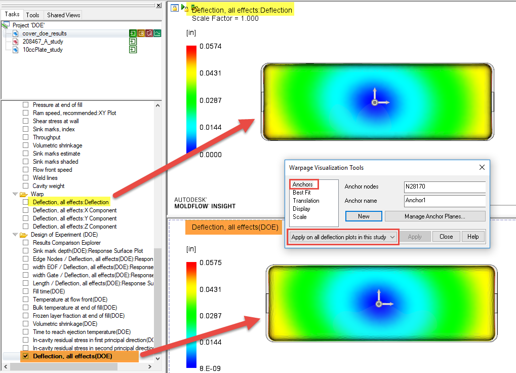This screenshot has height=373, width=516.
Task: Click the New button for anchor nodes
Action: (x=363, y=216)
